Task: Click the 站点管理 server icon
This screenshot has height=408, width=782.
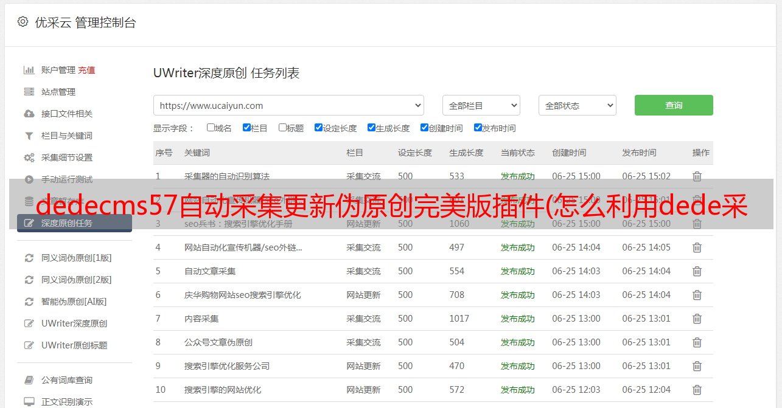Action: point(29,92)
